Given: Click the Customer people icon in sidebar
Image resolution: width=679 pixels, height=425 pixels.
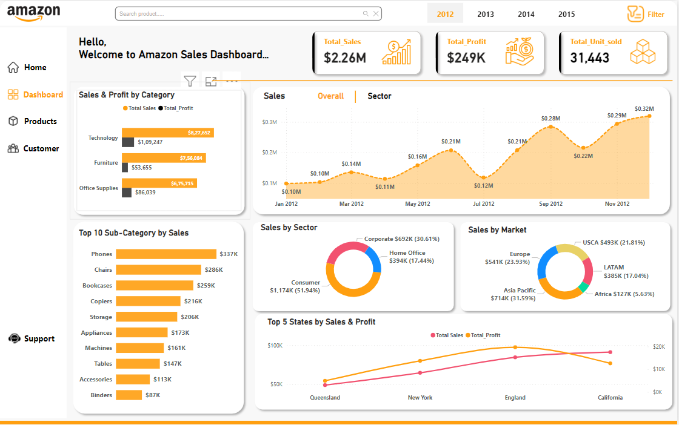Looking at the screenshot, I should [13, 148].
